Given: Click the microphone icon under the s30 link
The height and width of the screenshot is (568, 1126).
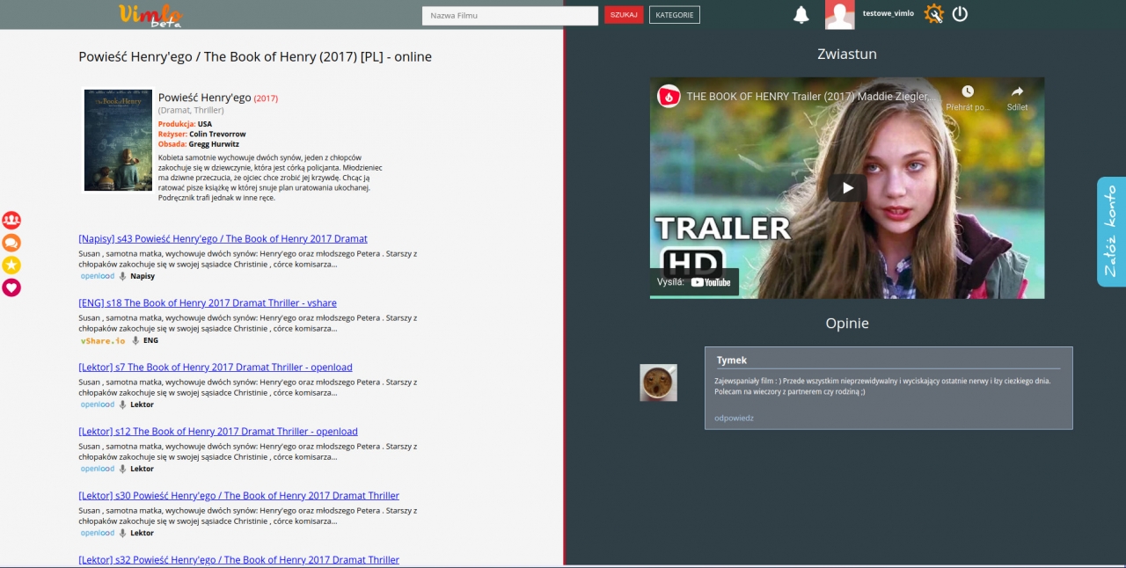Looking at the screenshot, I should (x=123, y=533).
